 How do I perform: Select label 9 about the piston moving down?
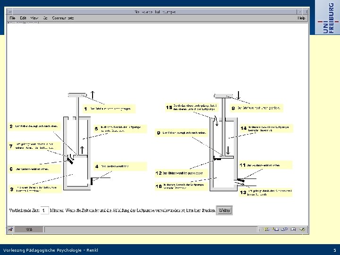(181, 133)
